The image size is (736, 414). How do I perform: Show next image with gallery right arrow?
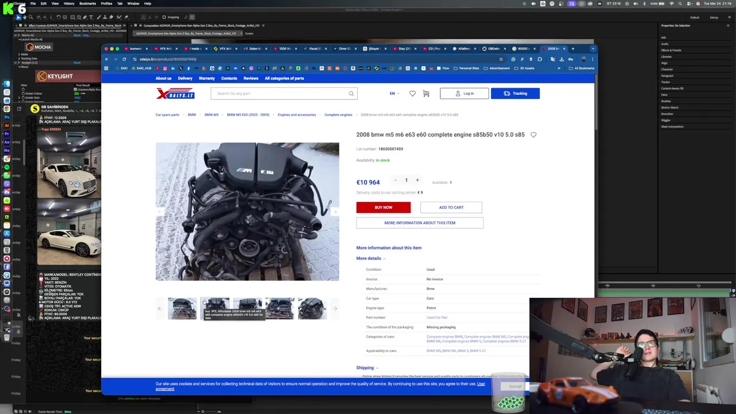pos(335,212)
